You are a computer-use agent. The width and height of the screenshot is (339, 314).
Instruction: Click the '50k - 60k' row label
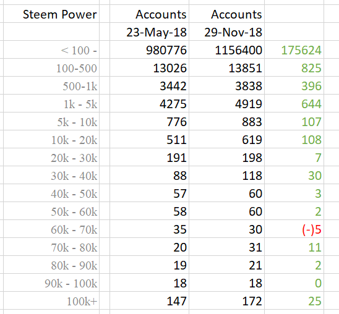(74, 211)
